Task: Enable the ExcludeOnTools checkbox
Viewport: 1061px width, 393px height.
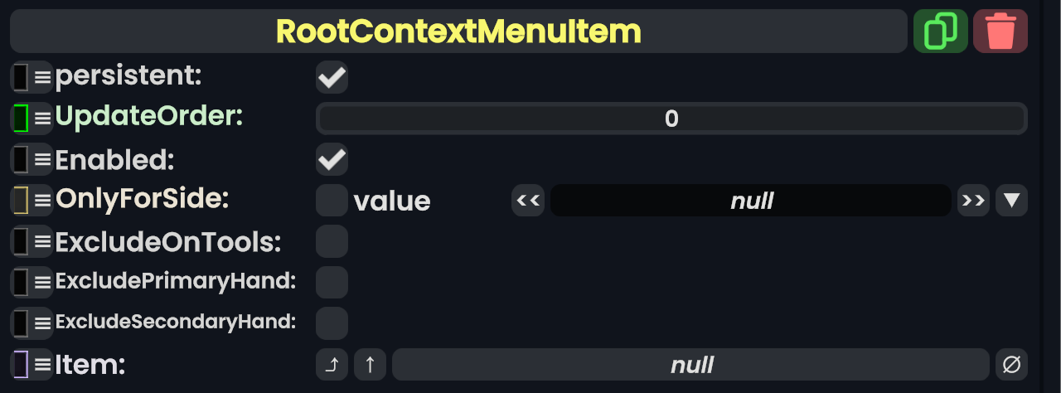Action: pos(332,241)
